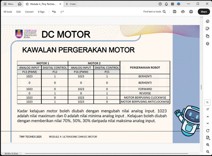
Task: Open the Menu hamburger
Action: (8, 4)
